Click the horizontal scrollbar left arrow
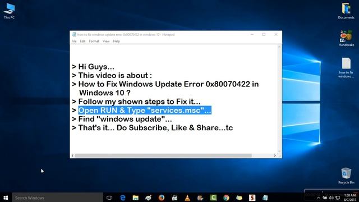This screenshot has height=202, width=359. tap(72, 155)
